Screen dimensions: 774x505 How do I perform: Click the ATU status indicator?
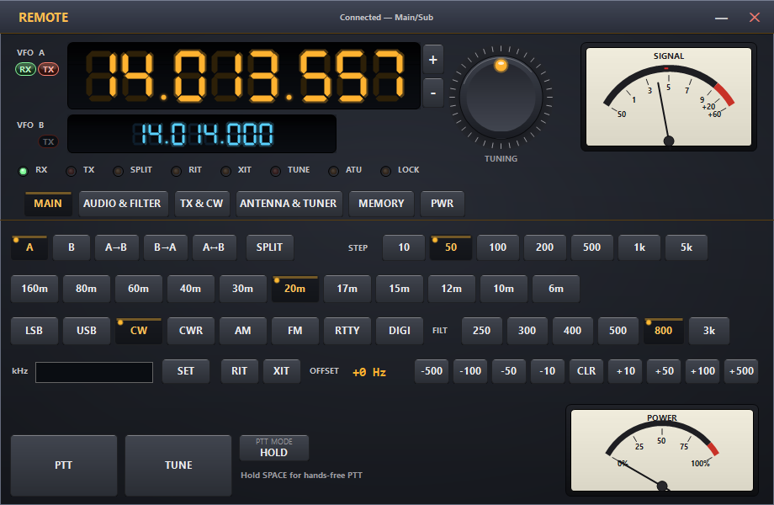345,170
